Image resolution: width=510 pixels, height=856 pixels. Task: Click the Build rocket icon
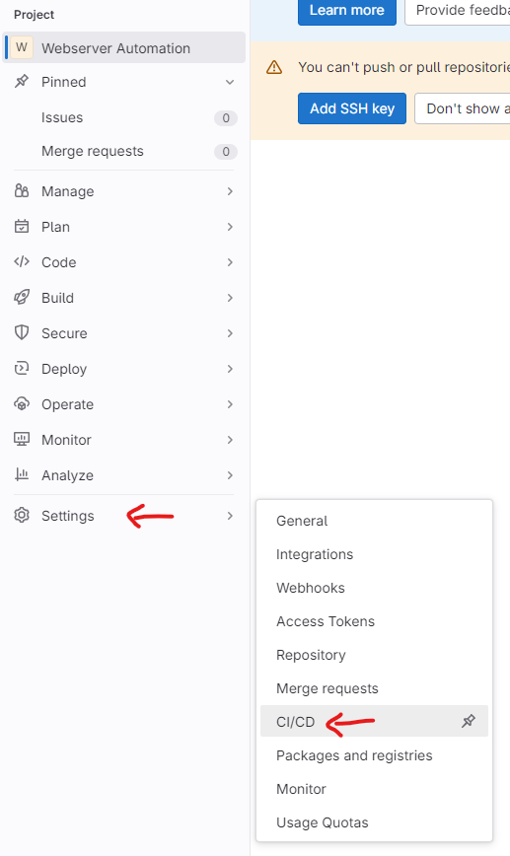click(x=22, y=298)
